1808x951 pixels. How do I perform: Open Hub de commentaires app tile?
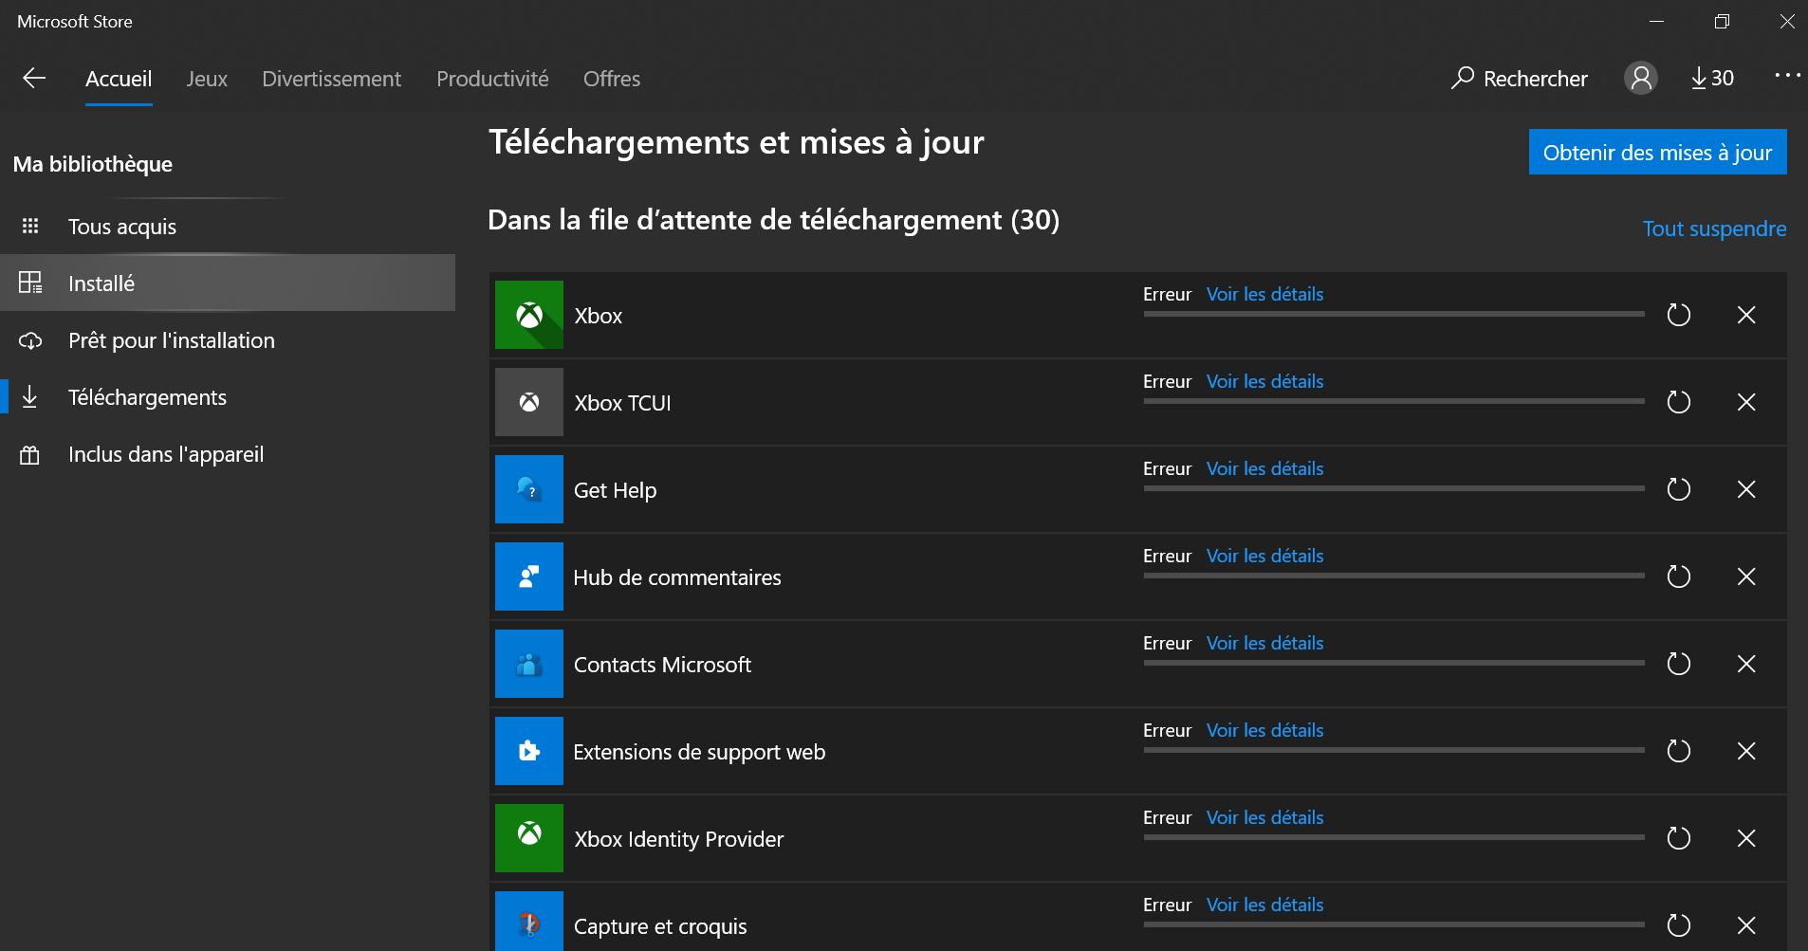529,576
